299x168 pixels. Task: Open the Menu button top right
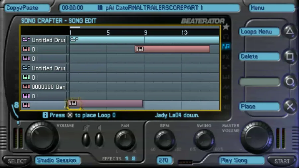(272, 8)
